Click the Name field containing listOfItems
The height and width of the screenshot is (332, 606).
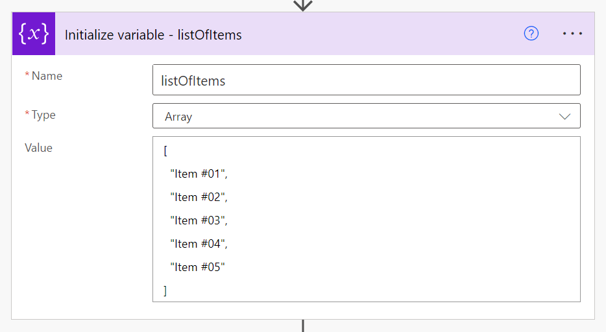pyautogui.click(x=366, y=80)
